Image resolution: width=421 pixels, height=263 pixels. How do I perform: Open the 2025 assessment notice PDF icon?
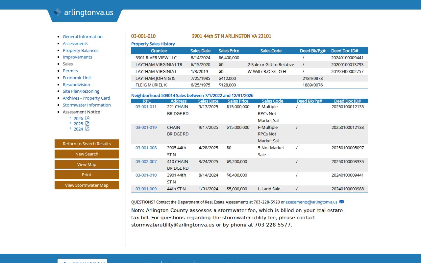(87, 124)
